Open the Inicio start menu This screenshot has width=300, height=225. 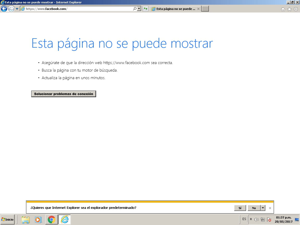point(8,220)
